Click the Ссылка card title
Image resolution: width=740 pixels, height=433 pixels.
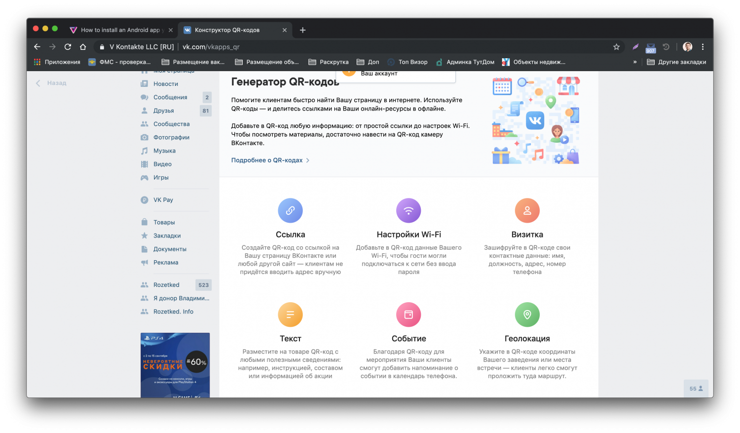(290, 235)
